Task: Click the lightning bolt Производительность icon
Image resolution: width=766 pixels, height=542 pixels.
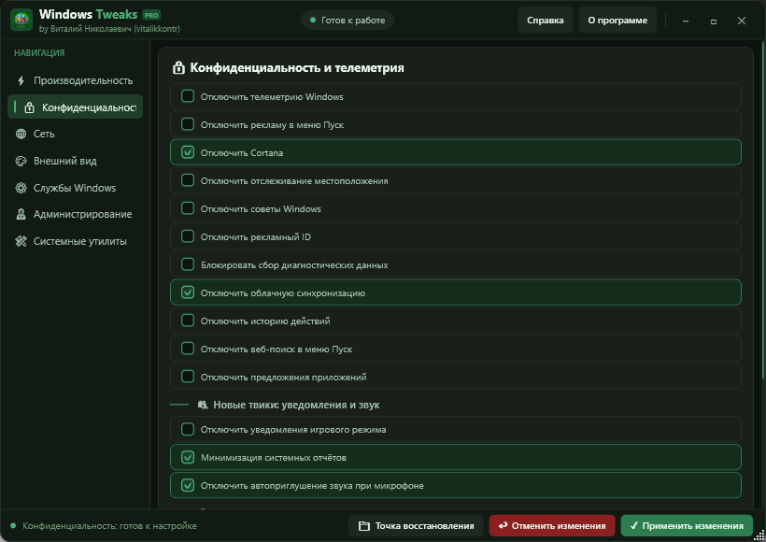Action: (21, 80)
